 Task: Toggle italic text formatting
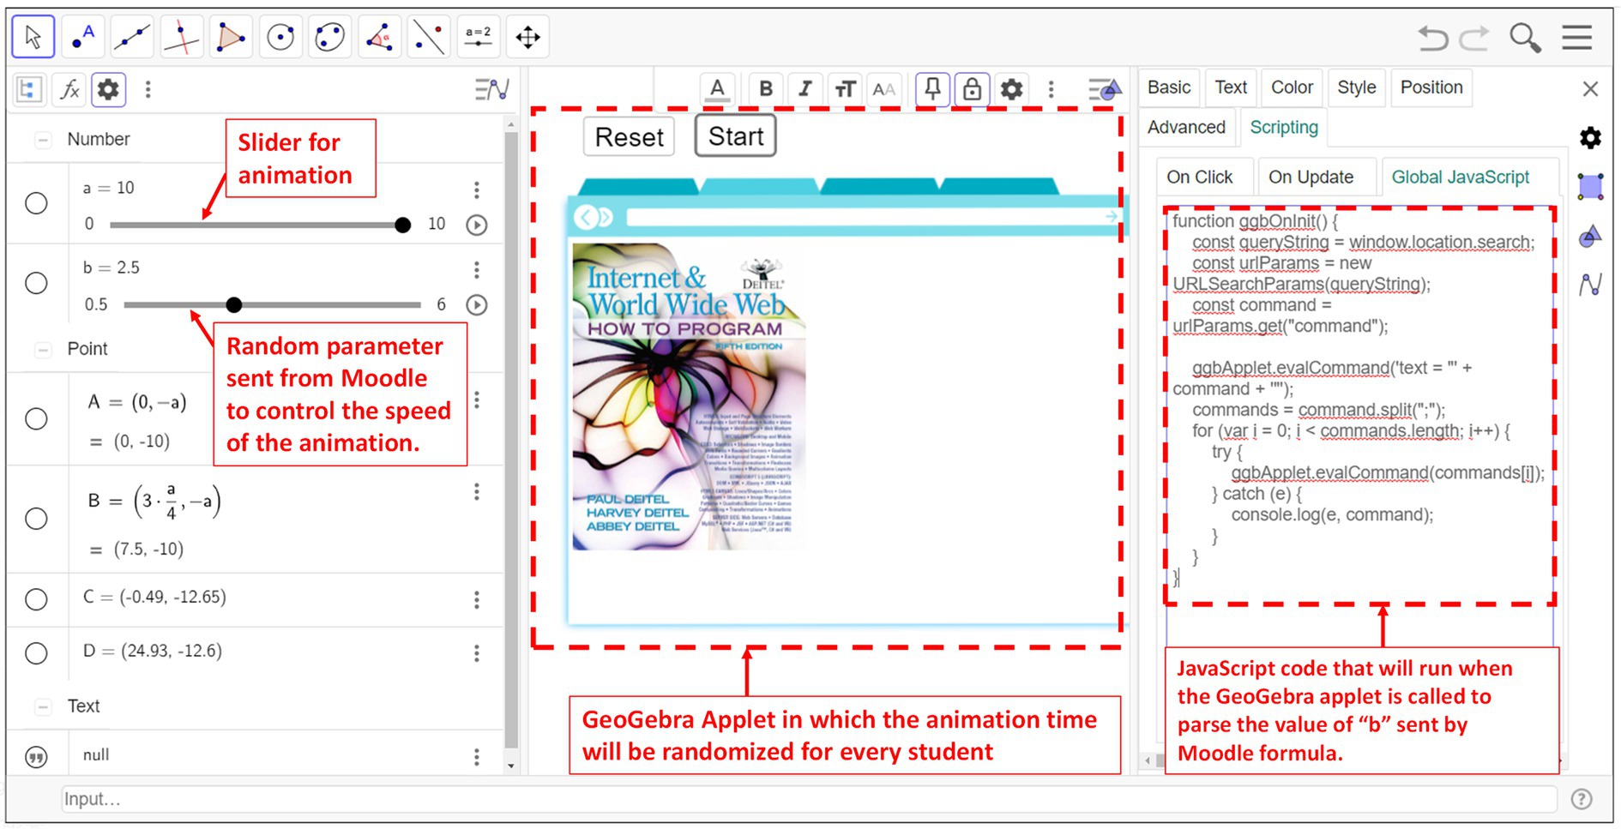tap(804, 88)
